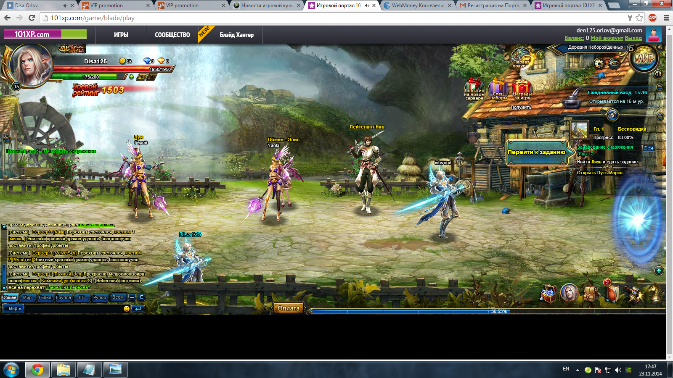
Task: Open the treasure chest shop icon
Action: point(548,293)
